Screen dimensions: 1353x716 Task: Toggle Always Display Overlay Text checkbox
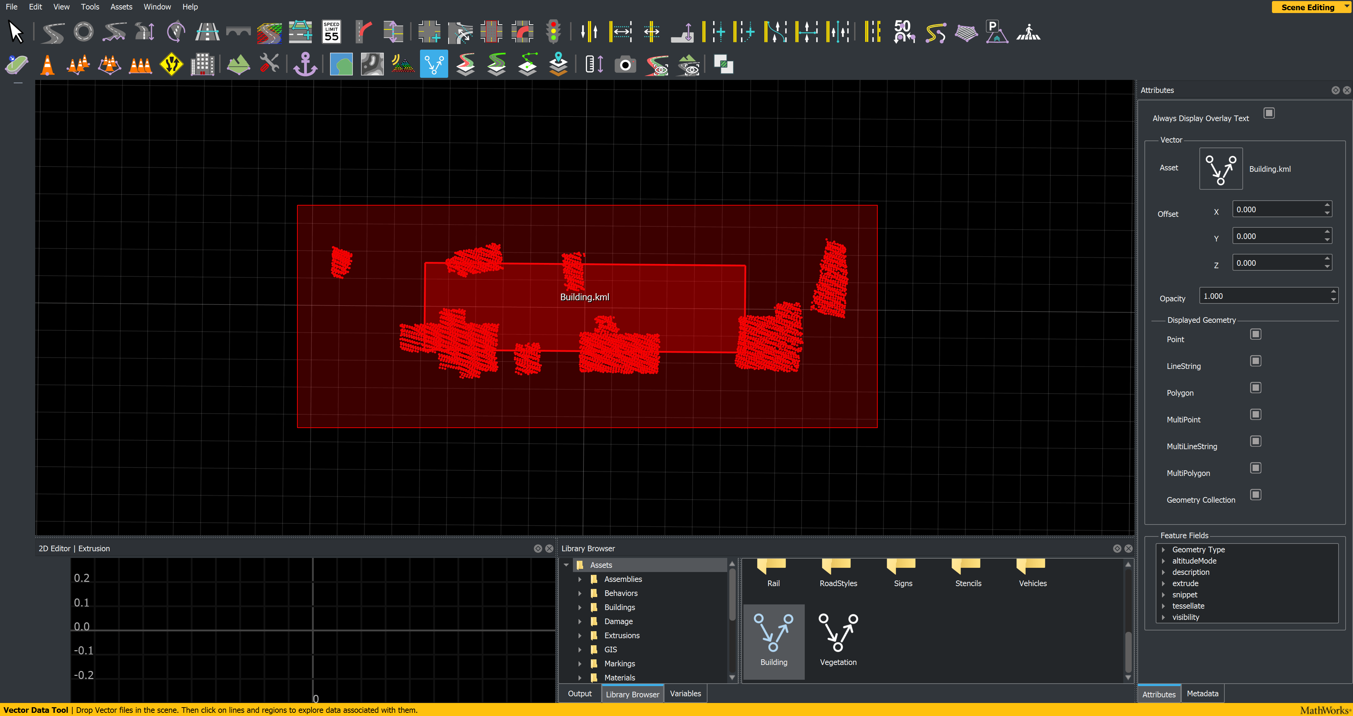coord(1268,113)
